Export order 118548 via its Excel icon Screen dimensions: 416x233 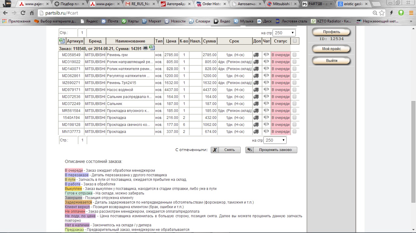(x=152, y=48)
